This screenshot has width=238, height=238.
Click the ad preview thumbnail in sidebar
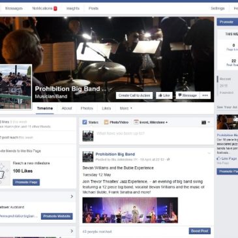(228, 122)
